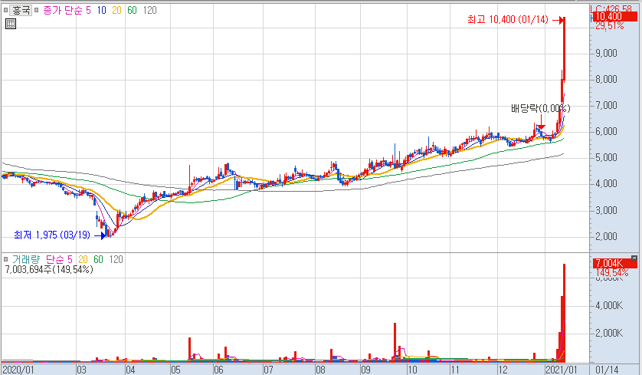Click the 거래량 volume indicator label
Viewport: 642px width, 375px height.
tap(26, 259)
